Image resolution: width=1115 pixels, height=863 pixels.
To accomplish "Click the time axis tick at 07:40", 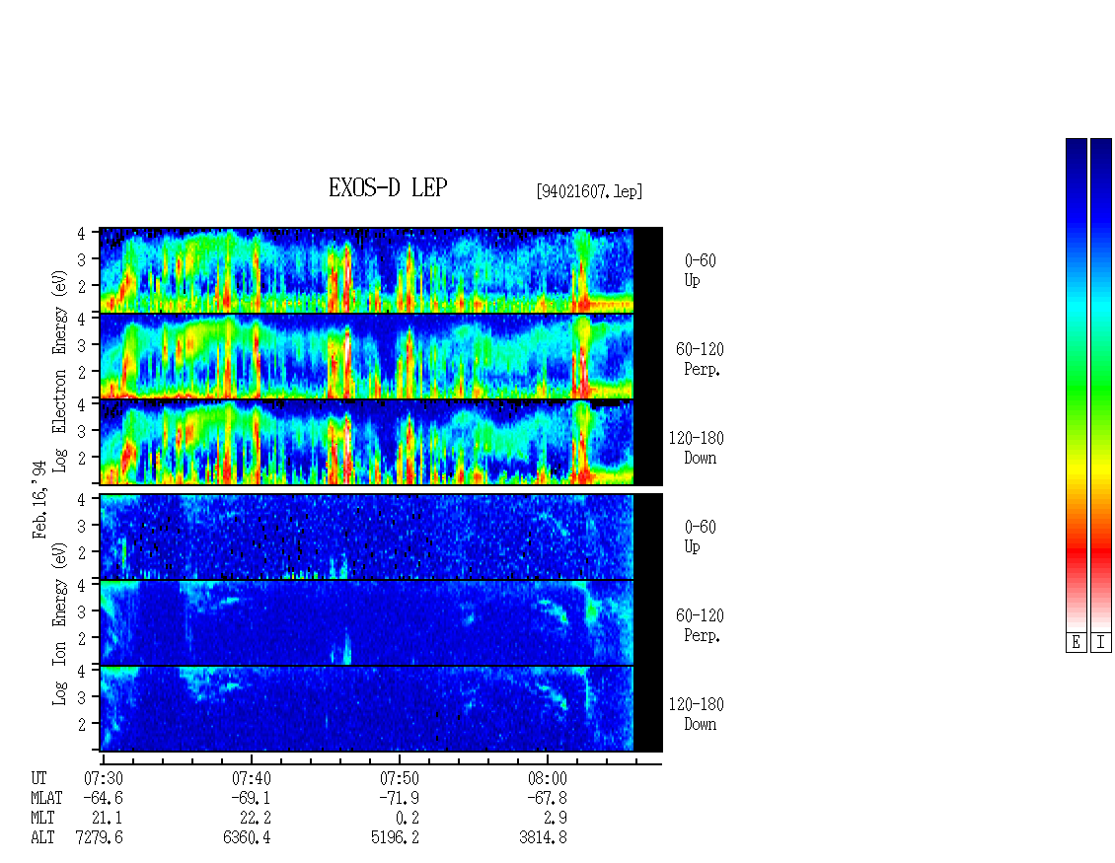I will click(251, 760).
